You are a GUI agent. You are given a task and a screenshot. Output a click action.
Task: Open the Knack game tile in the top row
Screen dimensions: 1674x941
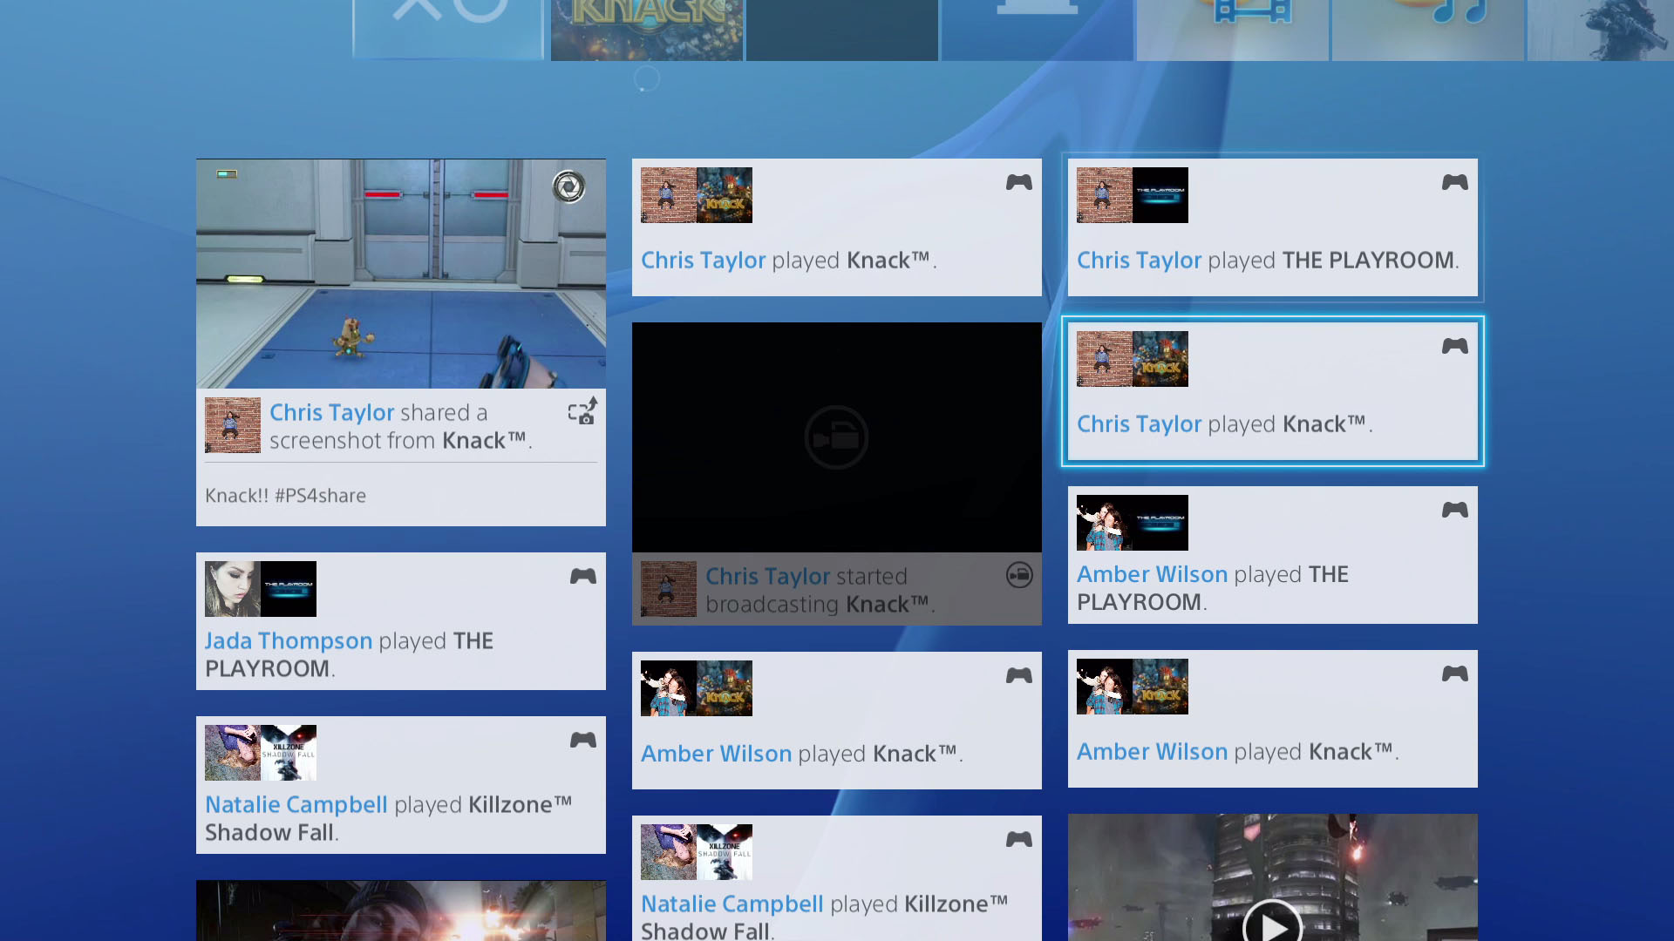coord(647,30)
